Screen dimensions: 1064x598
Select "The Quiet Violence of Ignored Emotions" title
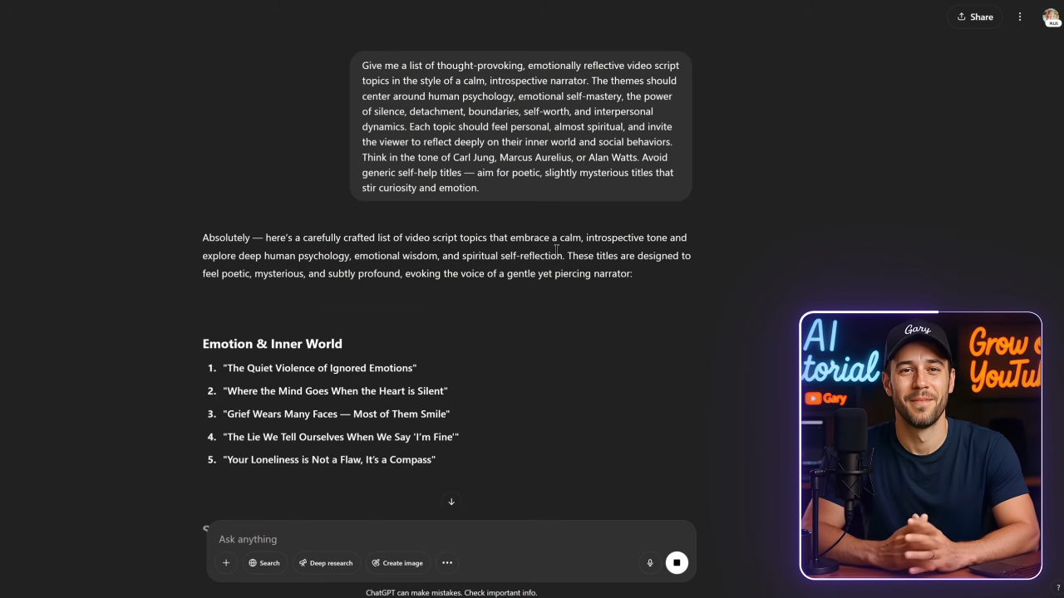click(319, 368)
